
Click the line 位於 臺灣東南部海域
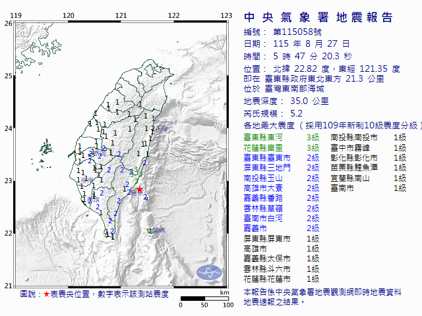[284, 89]
